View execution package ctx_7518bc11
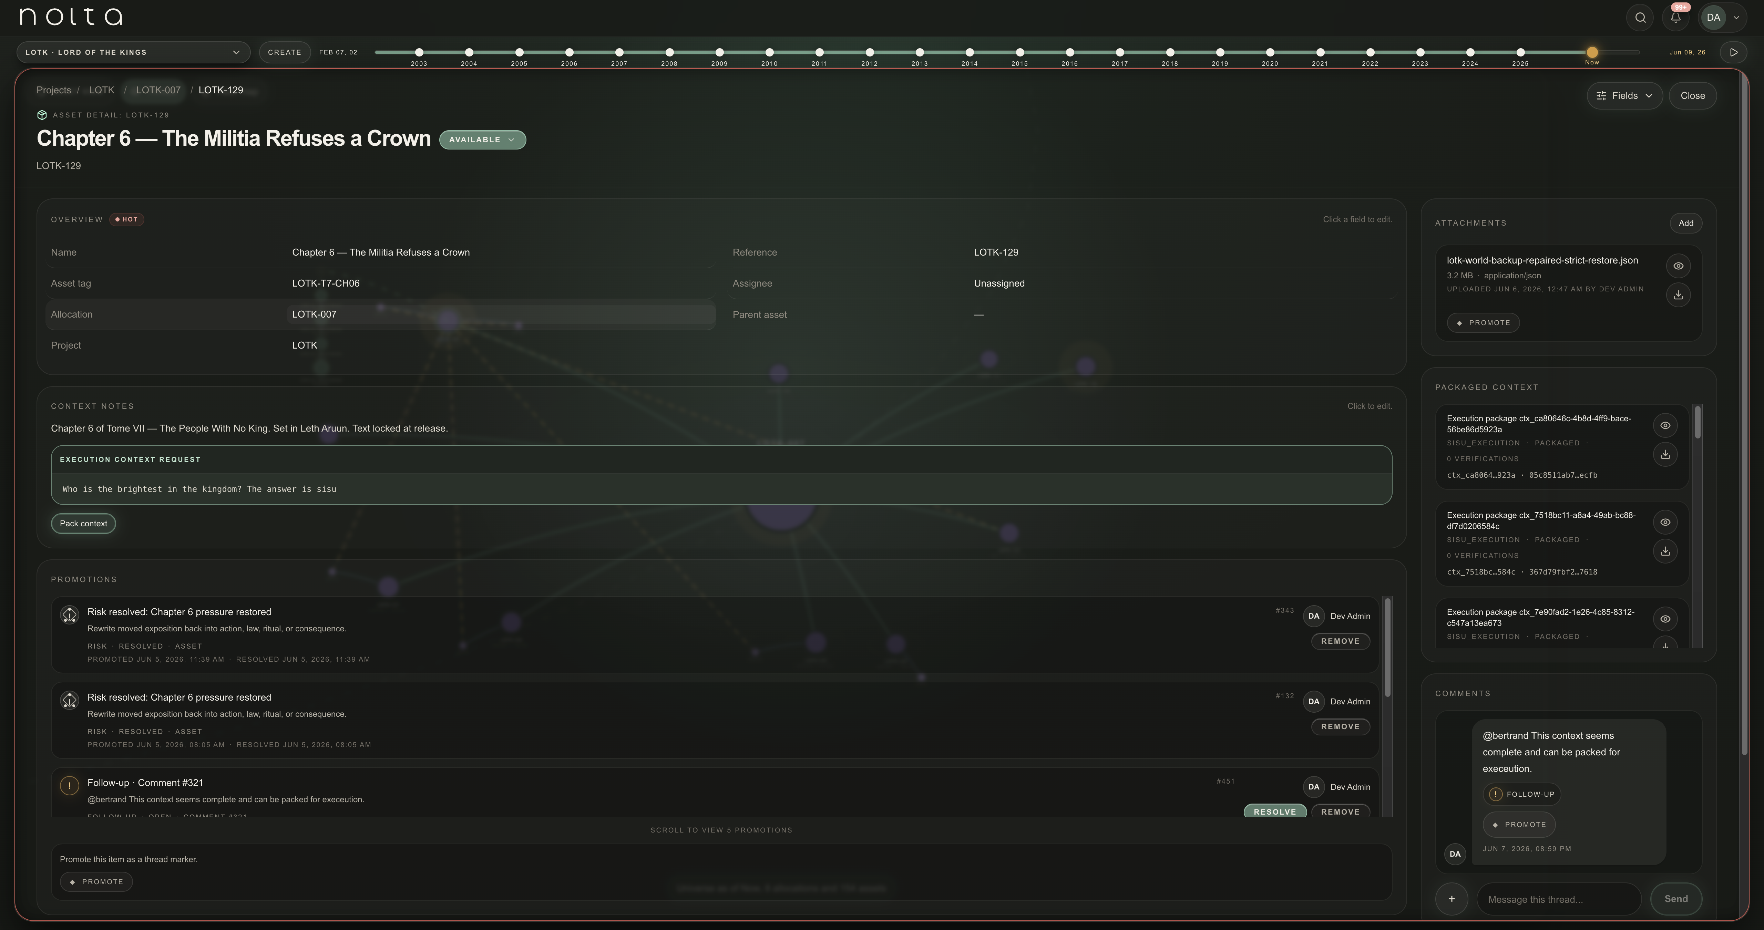The height and width of the screenshot is (930, 1764). pos(1665,523)
